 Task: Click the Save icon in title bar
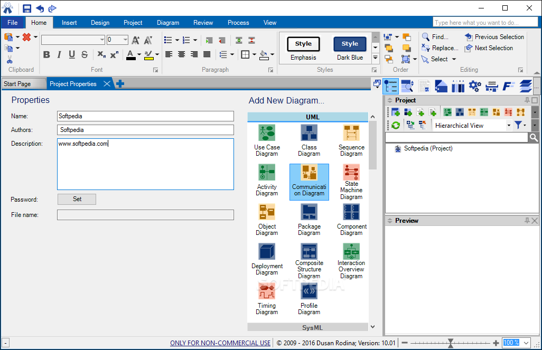pos(27,8)
